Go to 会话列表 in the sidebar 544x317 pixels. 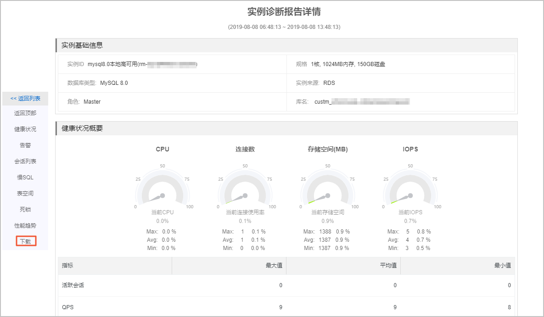tap(25, 161)
